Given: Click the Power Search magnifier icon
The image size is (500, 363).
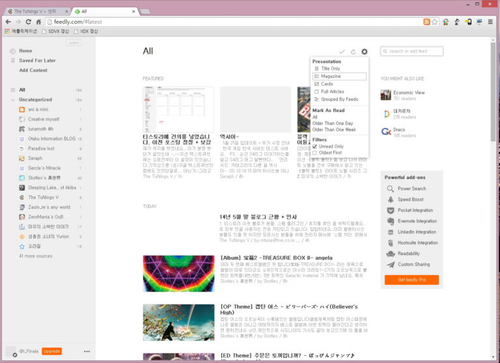Looking at the screenshot, I should pos(391,189).
